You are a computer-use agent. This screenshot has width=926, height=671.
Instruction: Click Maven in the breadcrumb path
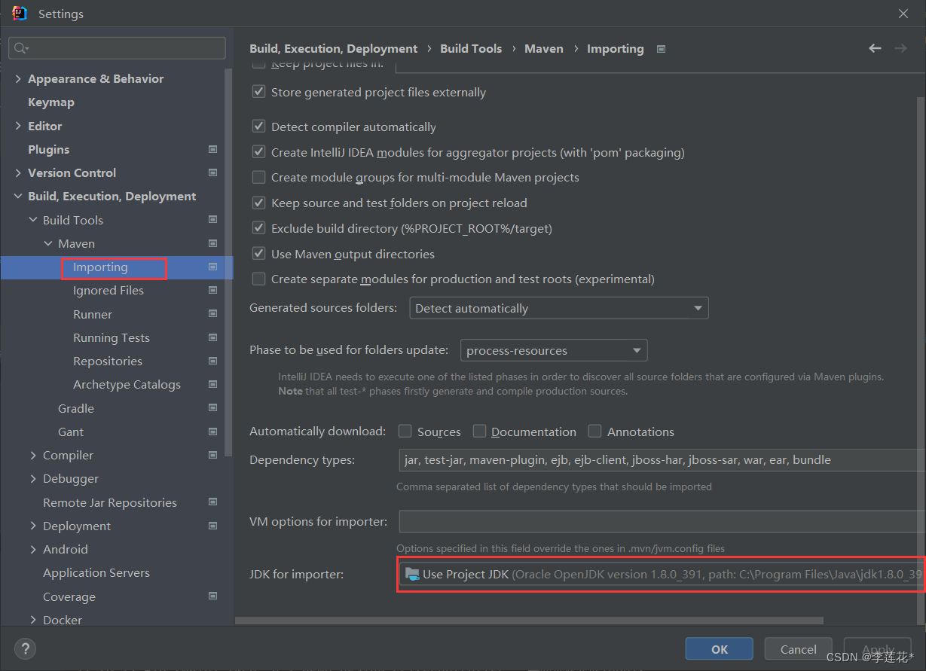click(x=544, y=48)
